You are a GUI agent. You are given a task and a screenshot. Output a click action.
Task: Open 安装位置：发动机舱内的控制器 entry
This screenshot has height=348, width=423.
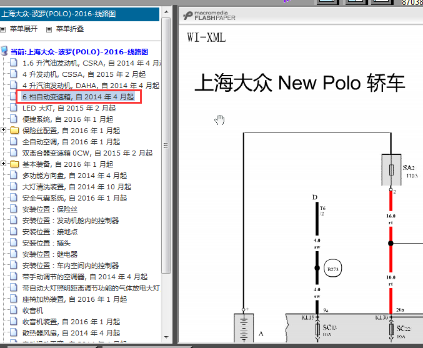[71, 221]
